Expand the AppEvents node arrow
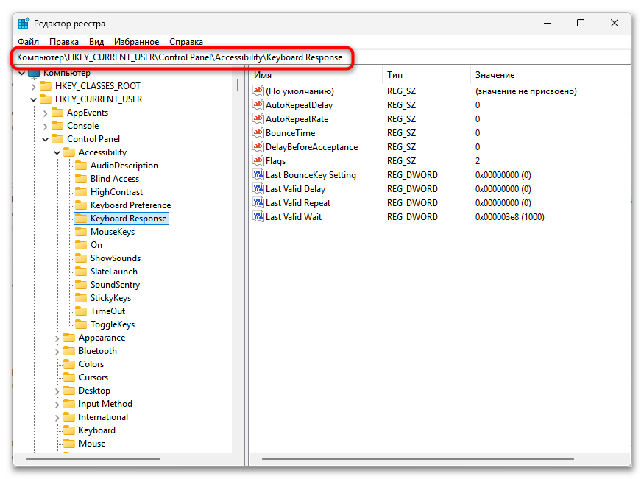The image size is (644, 479). (x=45, y=113)
